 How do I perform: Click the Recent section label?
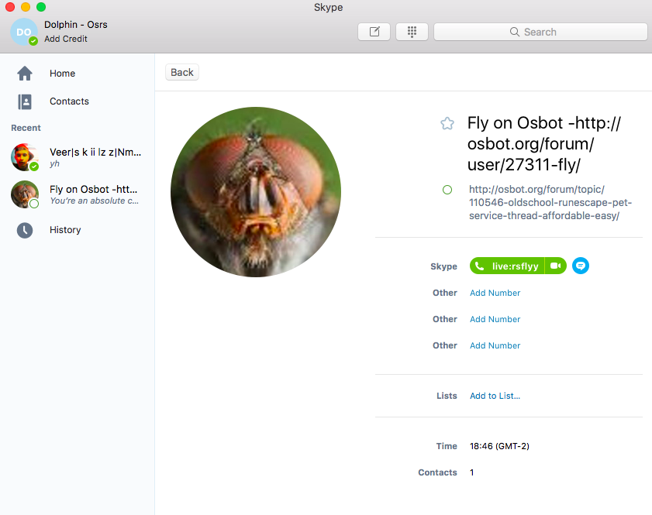coord(26,128)
